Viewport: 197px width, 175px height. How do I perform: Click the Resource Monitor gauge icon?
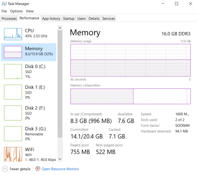(38, 169)
